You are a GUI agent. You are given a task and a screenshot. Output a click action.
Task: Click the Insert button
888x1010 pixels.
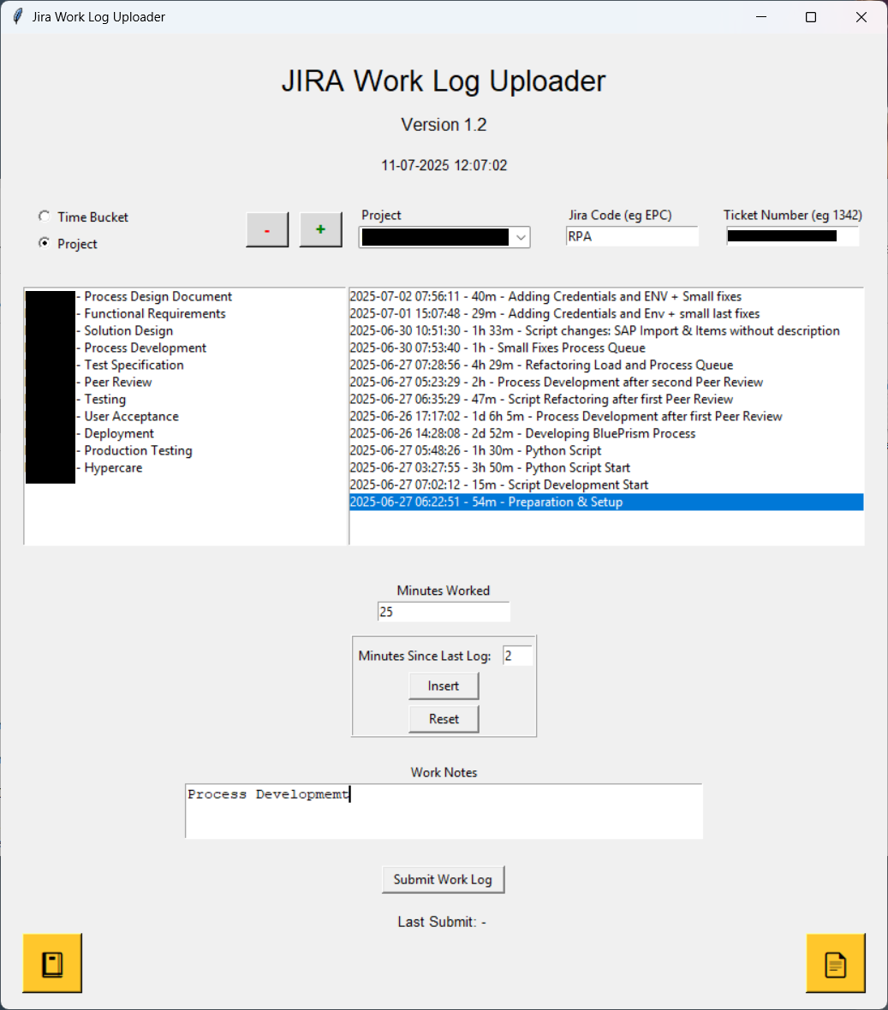[x=444, y=685]
